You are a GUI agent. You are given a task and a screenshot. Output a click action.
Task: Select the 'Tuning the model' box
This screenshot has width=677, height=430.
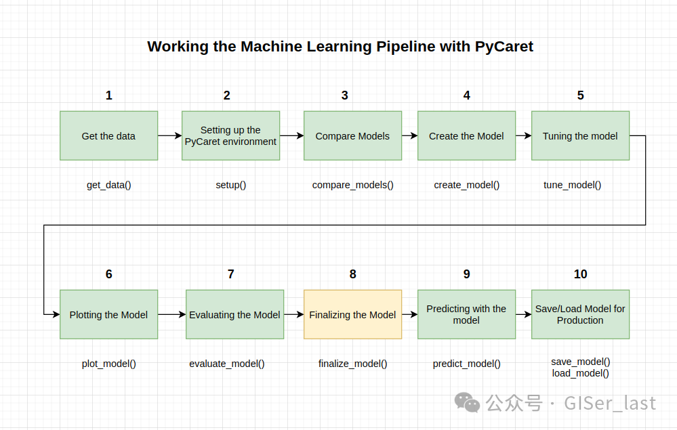[x=580, y=136]
